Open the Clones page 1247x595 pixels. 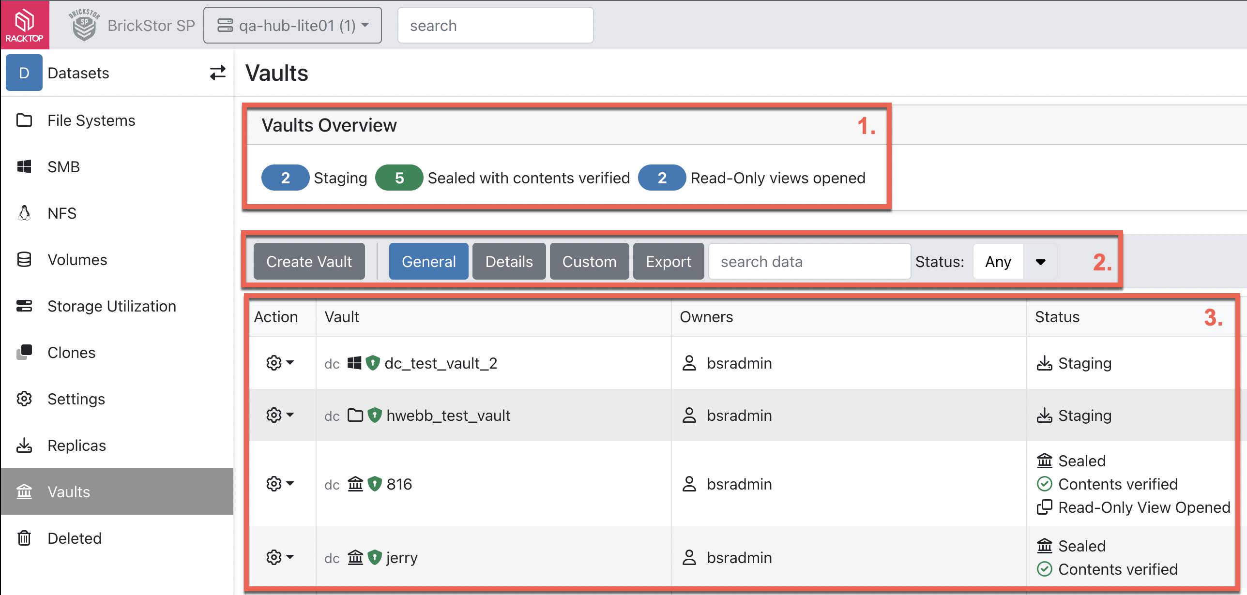pos(71,353)
